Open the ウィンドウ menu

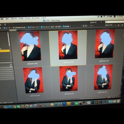pos(36,18)
